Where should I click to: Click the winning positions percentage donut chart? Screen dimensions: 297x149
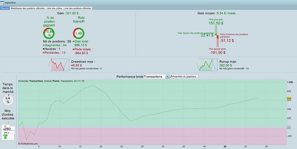49,33
